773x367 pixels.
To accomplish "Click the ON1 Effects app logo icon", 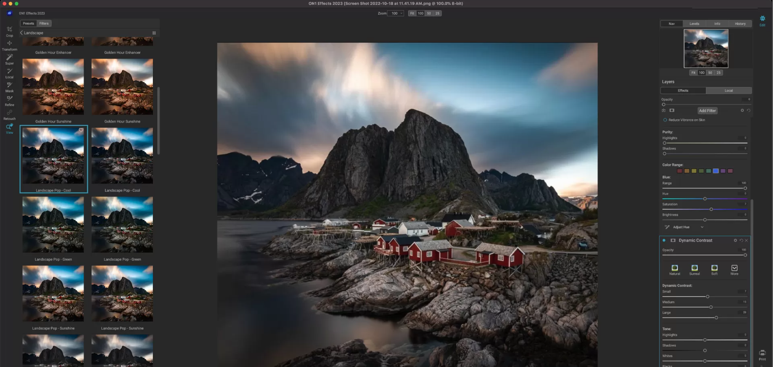I will [x=9, y=13].
